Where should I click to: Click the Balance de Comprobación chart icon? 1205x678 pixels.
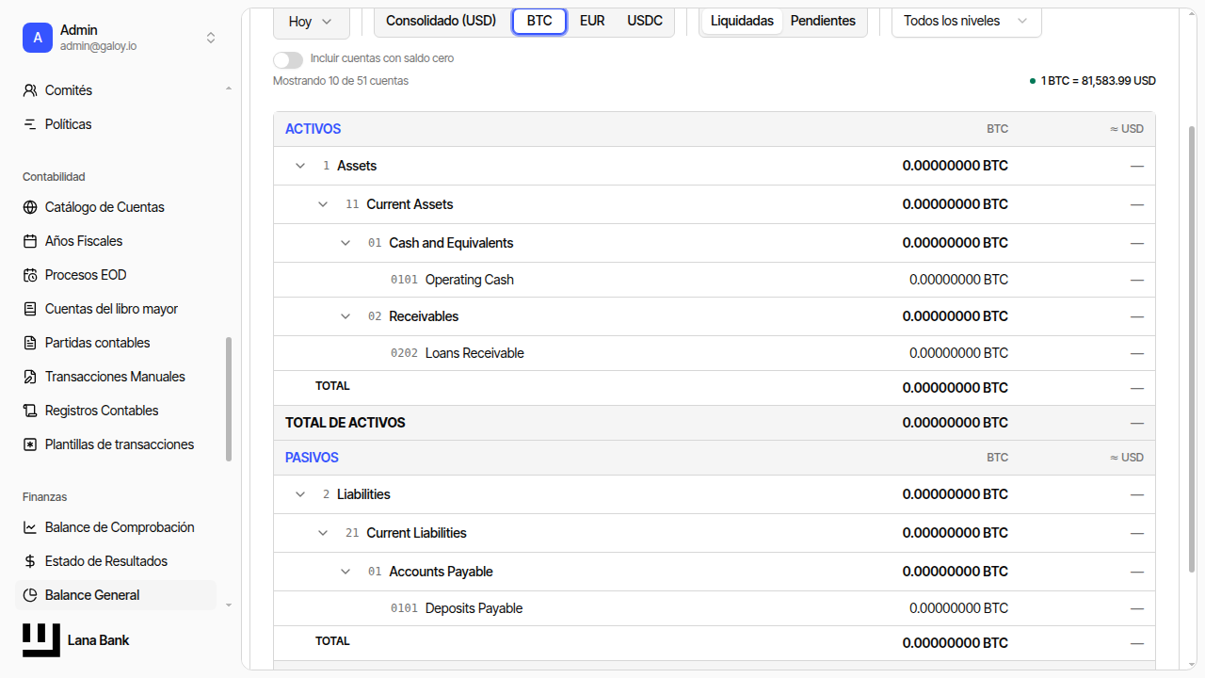click(30, 527)
